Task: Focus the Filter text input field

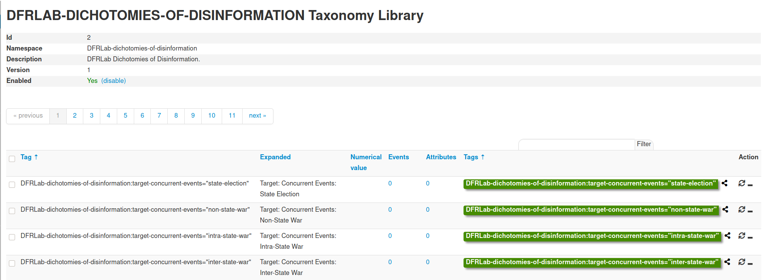Action: (576, 144)
